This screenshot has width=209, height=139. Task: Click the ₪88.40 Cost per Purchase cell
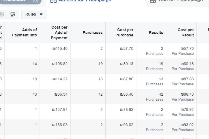pyautogui.click(x=127, y=95)
